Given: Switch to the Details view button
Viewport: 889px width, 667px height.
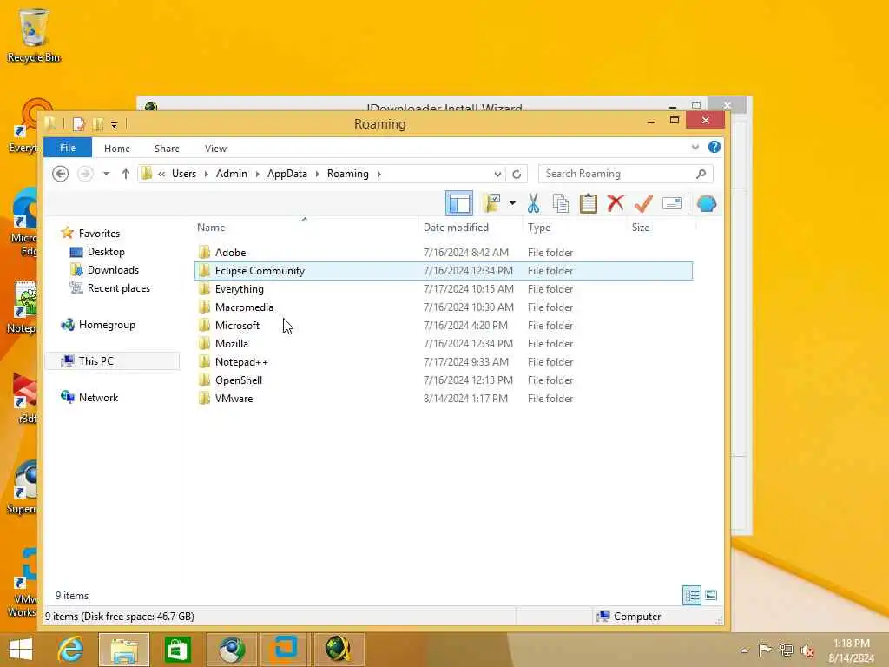Looking at the screenshot, I should (x=692, y=595).
